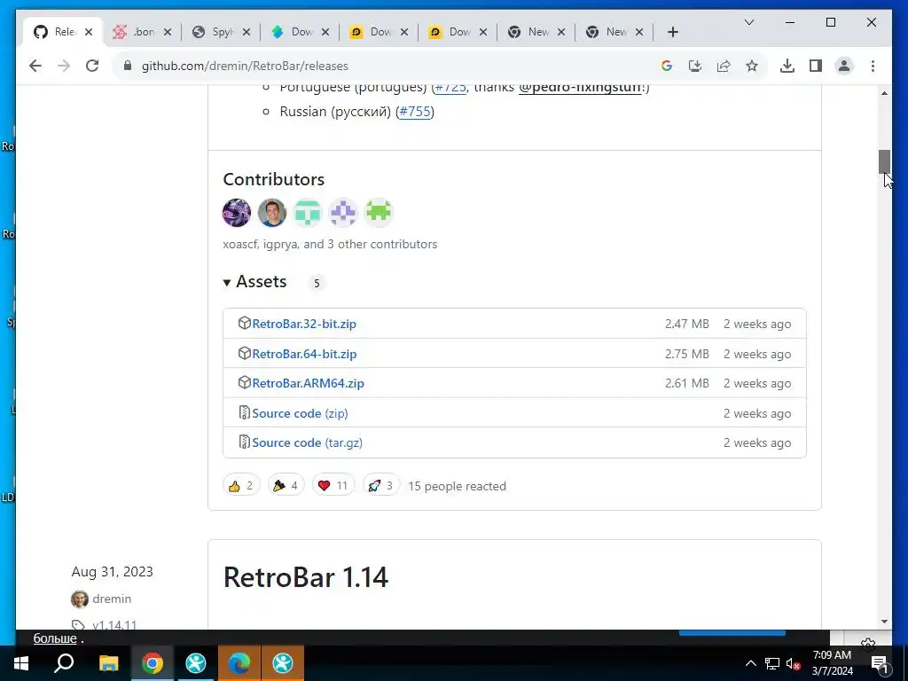Download Source code (zip)
The height and width of the screenshot is (681, 908).
click(x=300, y=413)
